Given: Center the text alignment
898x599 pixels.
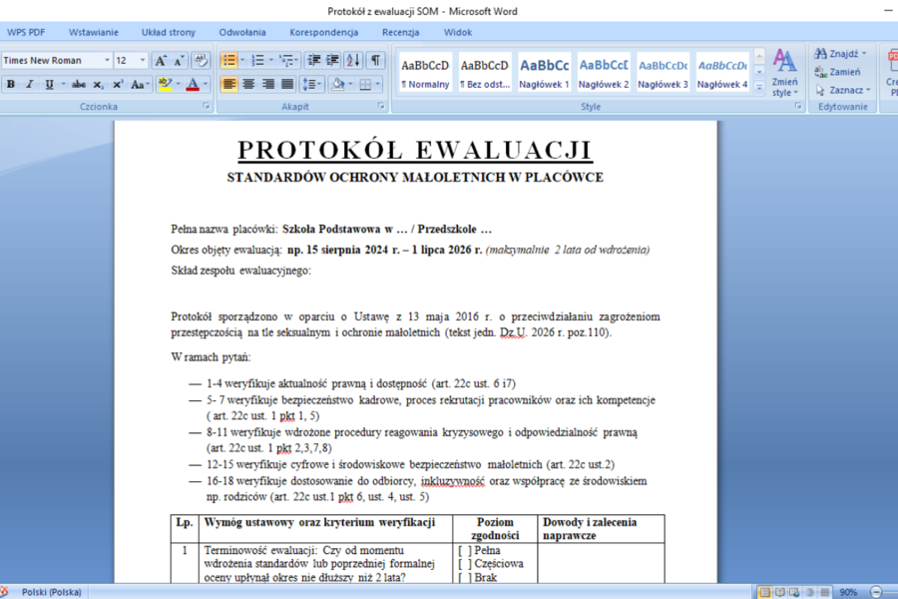Looking at the screenshot, I should click(248, 84).
